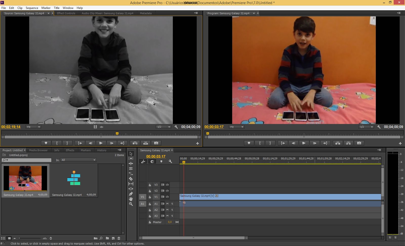Click Lift button in Program monitor
Image resolution: width=405 pixels, height=246 pixels.
point(338,143)
